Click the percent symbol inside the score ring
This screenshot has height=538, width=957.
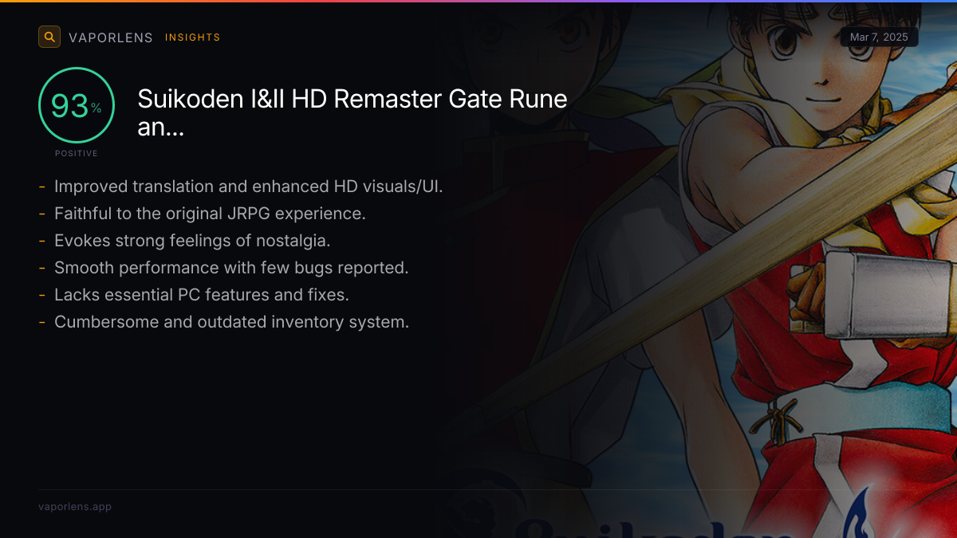(x=96, y=108)
